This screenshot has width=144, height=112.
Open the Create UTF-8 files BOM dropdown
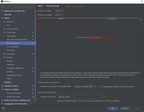tap(81, 97)
